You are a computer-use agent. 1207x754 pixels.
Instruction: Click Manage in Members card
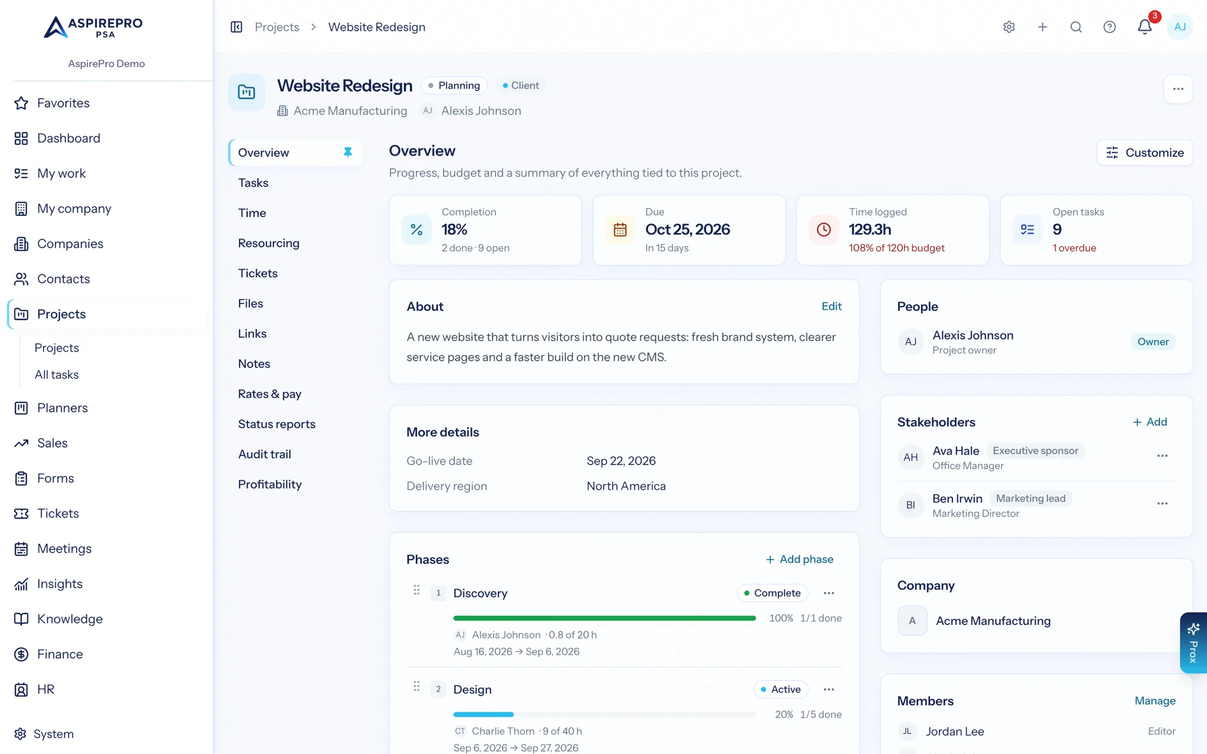click(1154, 701)
